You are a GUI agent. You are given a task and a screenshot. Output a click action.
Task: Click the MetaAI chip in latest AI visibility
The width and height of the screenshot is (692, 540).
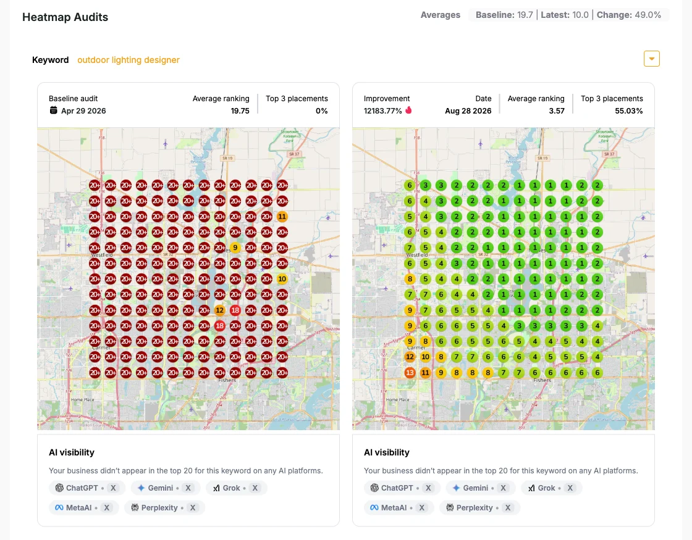pyautogui.click(x=399, y=507)
